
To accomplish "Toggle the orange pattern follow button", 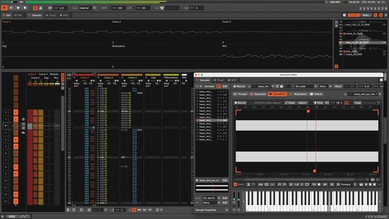I will point(35,8).
